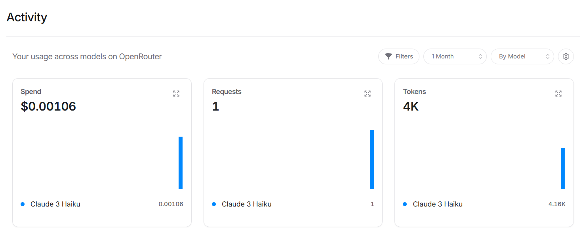Open the 1 Month time range dropdown

click(455, 56)
